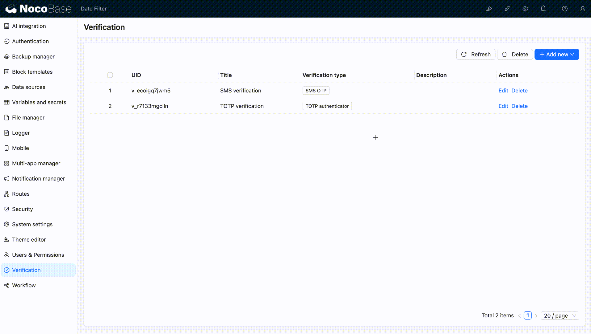
Task: Open the notifications bell
Action: [543, 9]
